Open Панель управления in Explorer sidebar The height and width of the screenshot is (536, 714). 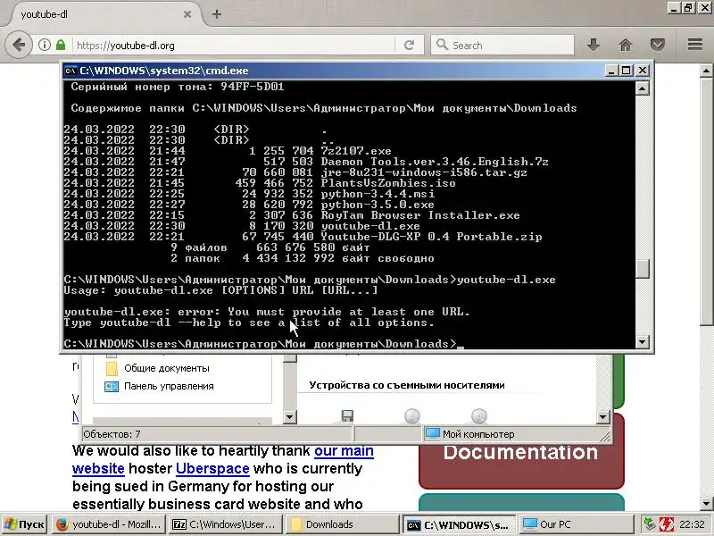[169, 386]
